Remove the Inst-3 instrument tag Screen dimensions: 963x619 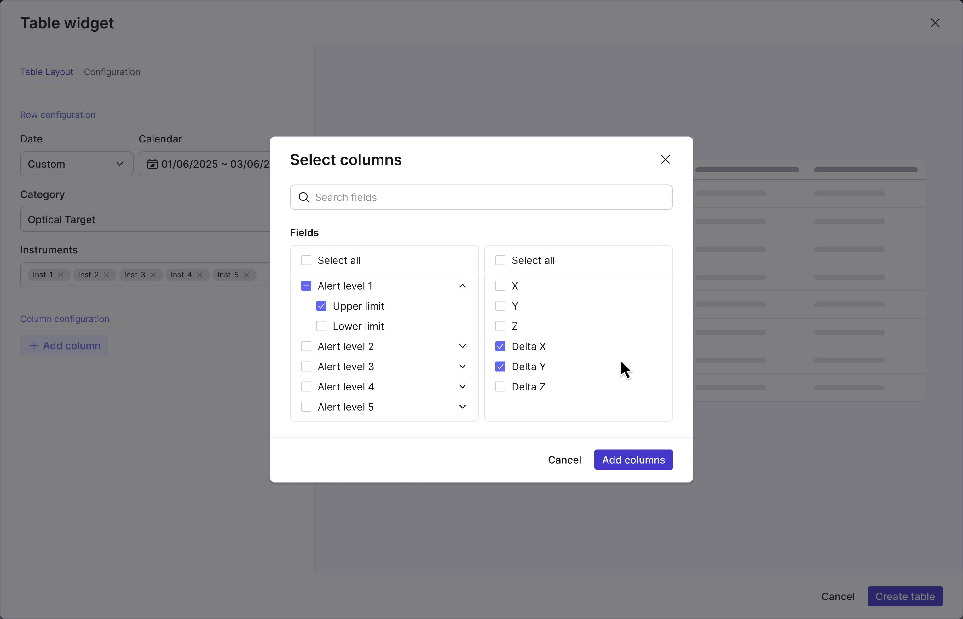coord(153,275)
